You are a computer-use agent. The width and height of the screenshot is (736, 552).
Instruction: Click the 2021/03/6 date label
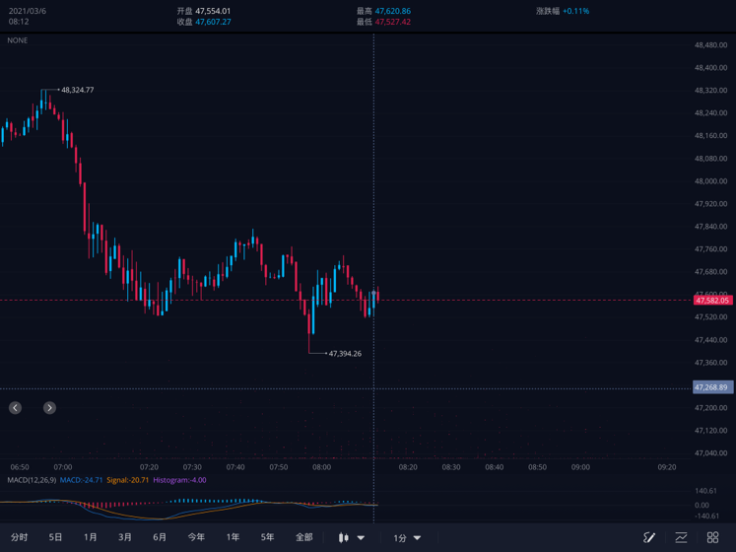28,11
